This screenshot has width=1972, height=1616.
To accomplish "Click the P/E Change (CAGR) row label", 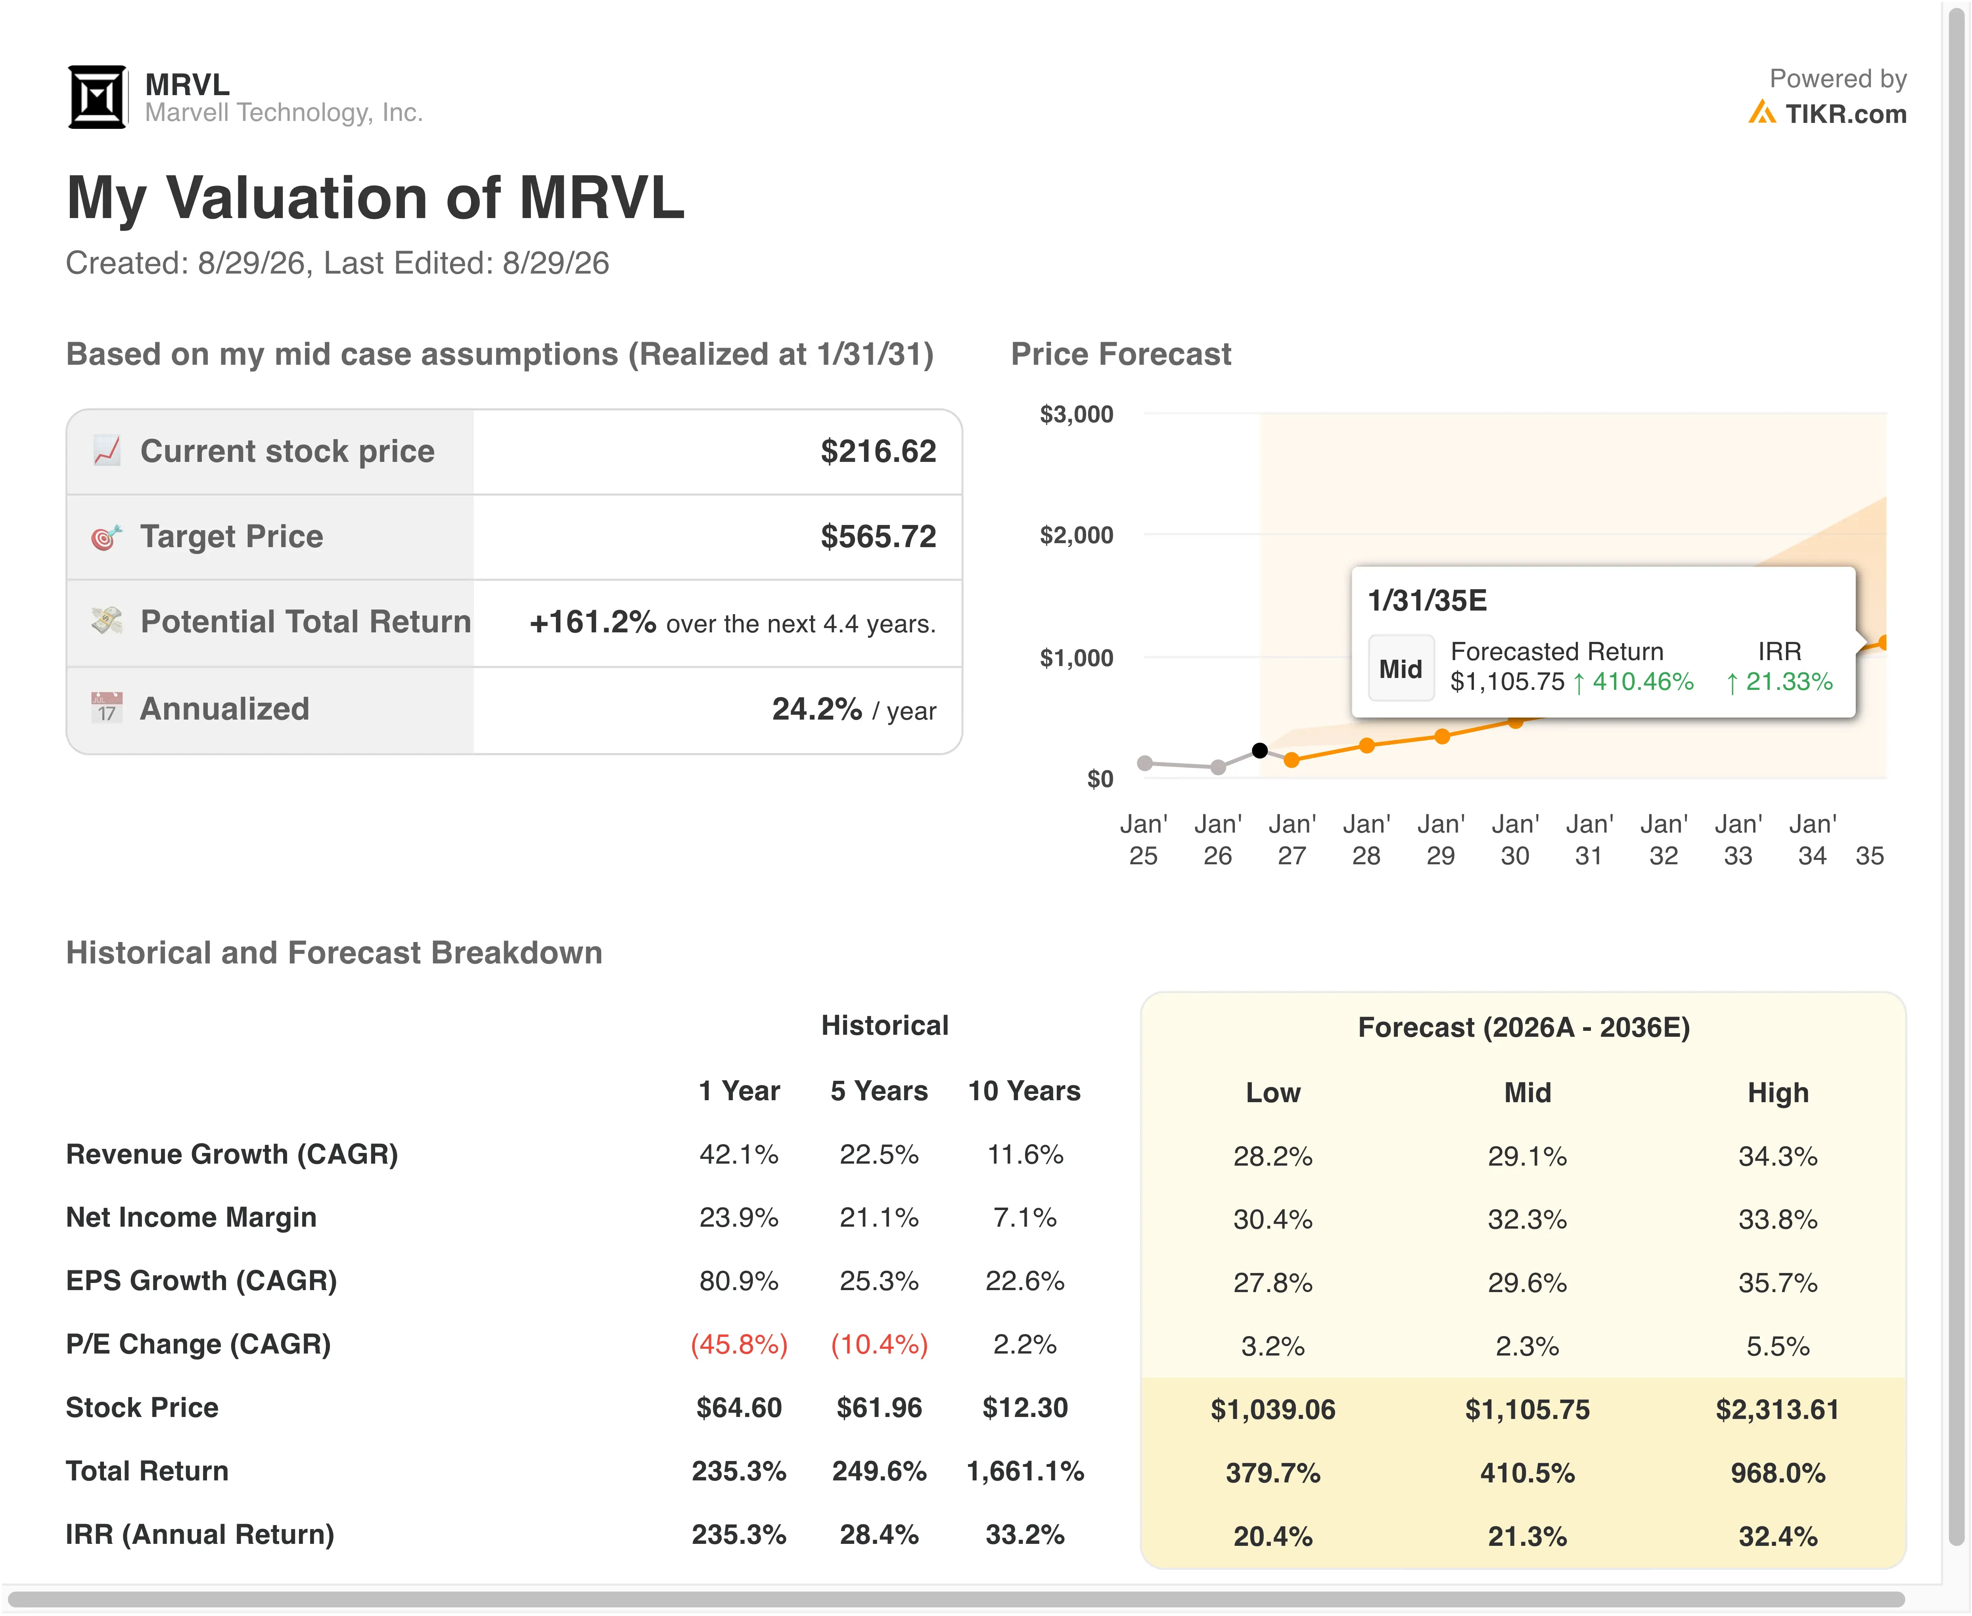I will (198, 1344).
